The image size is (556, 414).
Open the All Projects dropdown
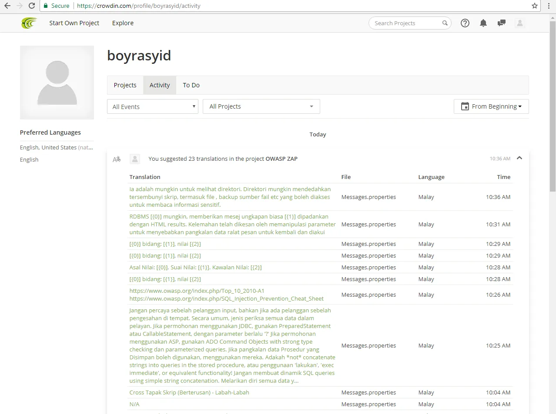[261, 106]
